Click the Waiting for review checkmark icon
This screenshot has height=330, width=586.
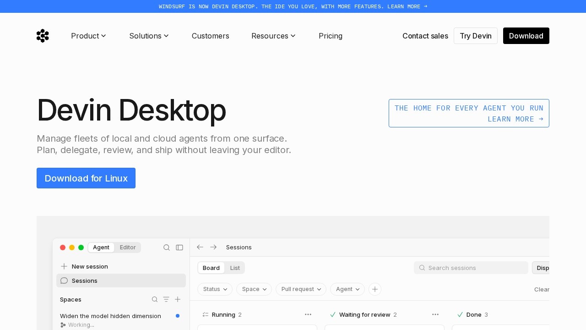(333, 314)
